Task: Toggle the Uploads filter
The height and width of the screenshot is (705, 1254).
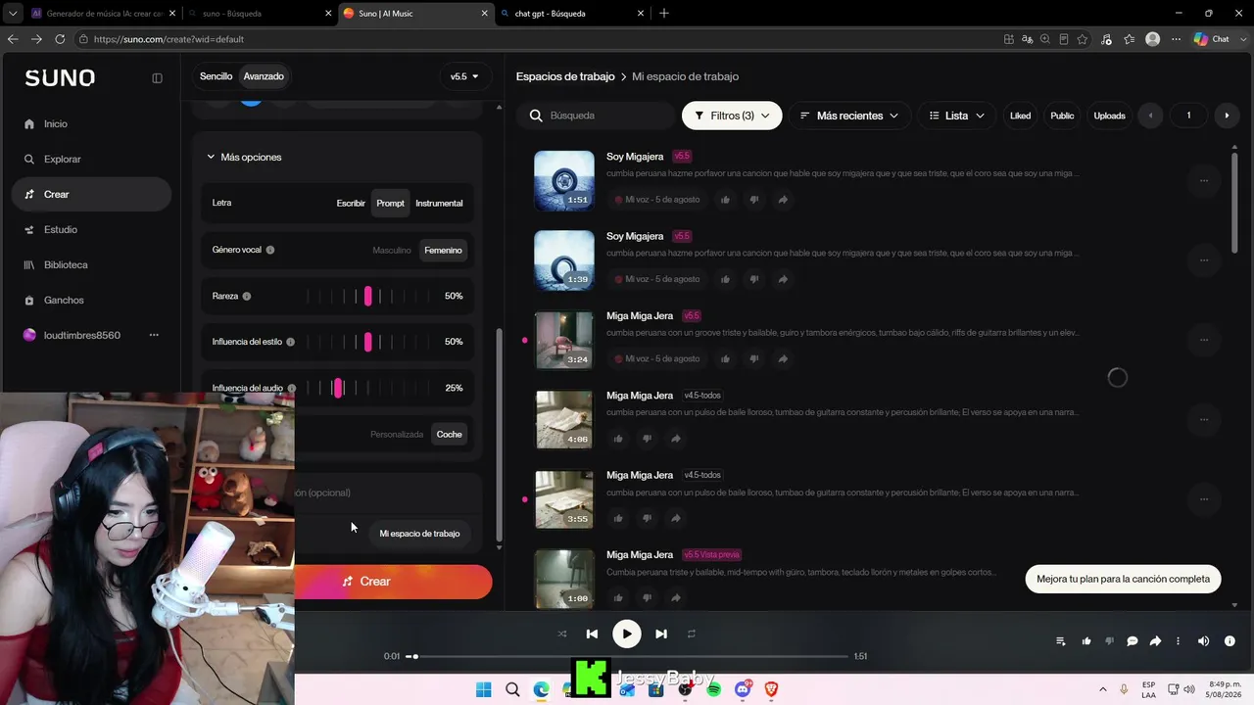Action: (1109, 116)
